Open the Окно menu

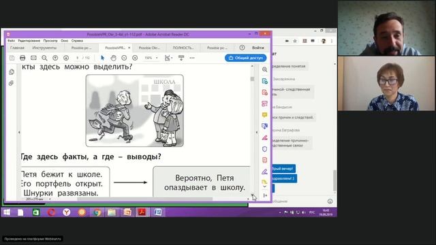pos(64,41)
